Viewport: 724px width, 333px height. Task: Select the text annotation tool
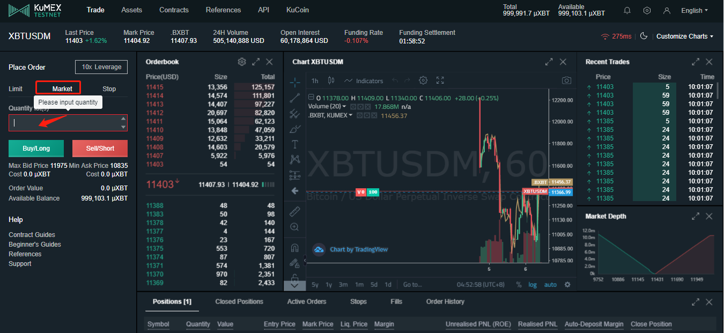(295, 144)
